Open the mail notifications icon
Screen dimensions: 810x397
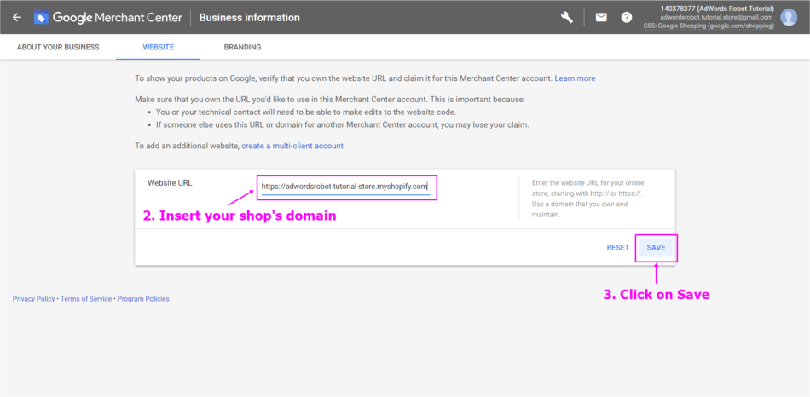[x=601, y=17]
